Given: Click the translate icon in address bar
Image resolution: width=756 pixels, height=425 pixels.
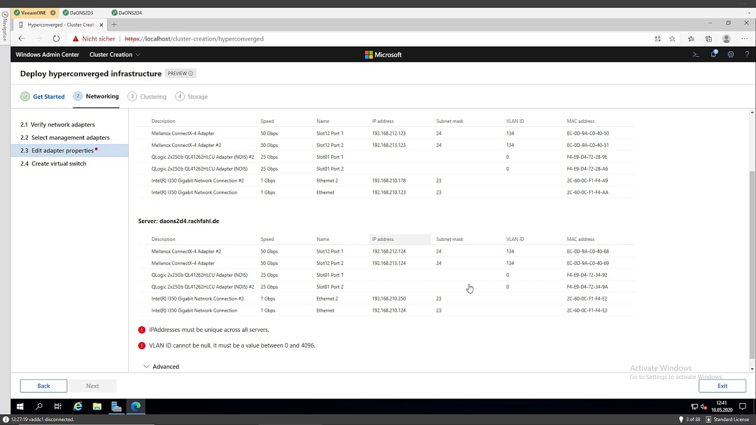Looking at the screenshot, I should coord(657,38).
